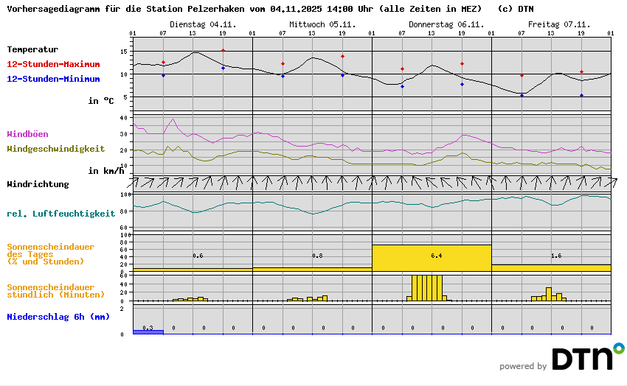Click the Windböen legend label
627x386 pixels.
(x=28, y=134)
